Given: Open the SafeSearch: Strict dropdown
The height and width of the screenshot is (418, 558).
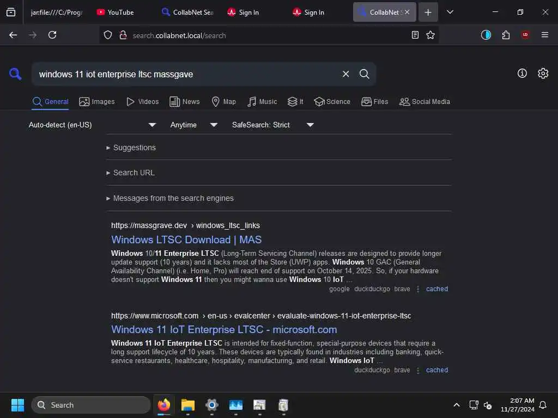Looking at the screenshot, I should click(272, 125).
